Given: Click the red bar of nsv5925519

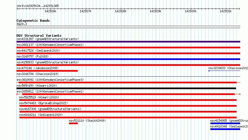Looking at the screenshot, I should (x=128, y=100).
